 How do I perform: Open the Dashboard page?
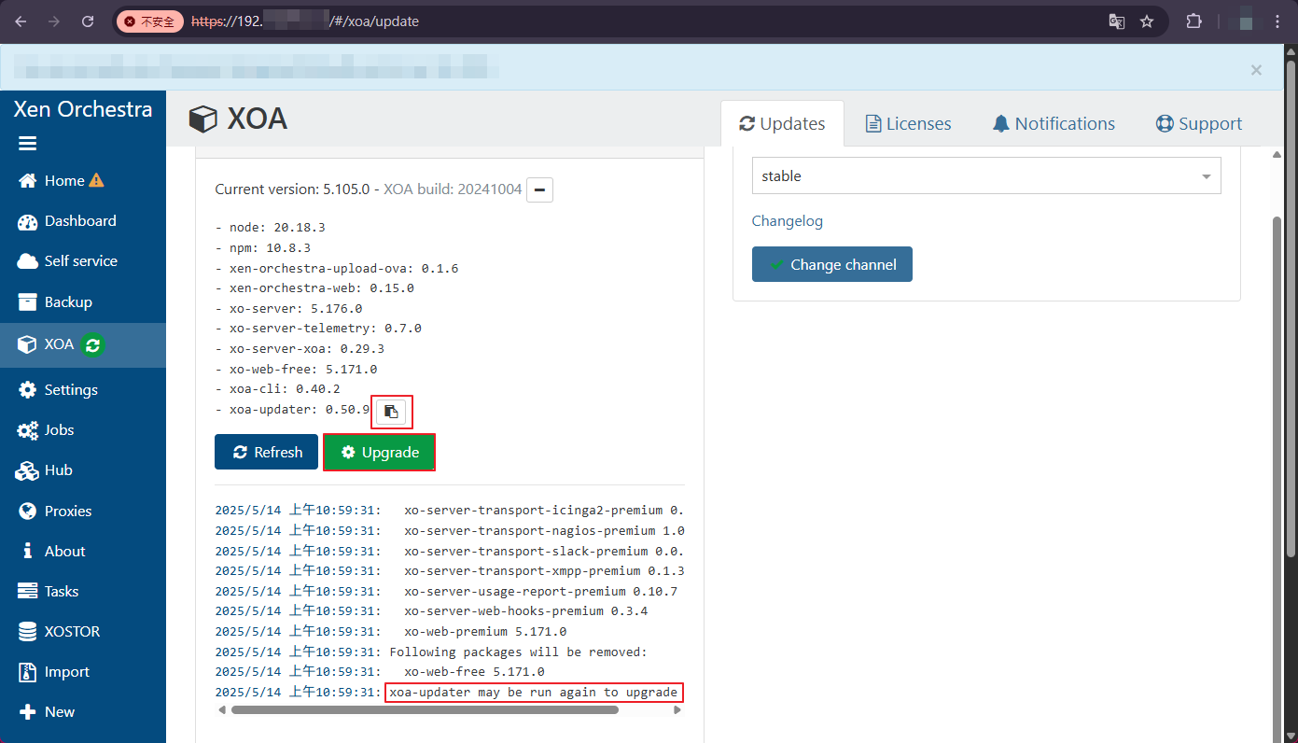(x=67, y=221)
